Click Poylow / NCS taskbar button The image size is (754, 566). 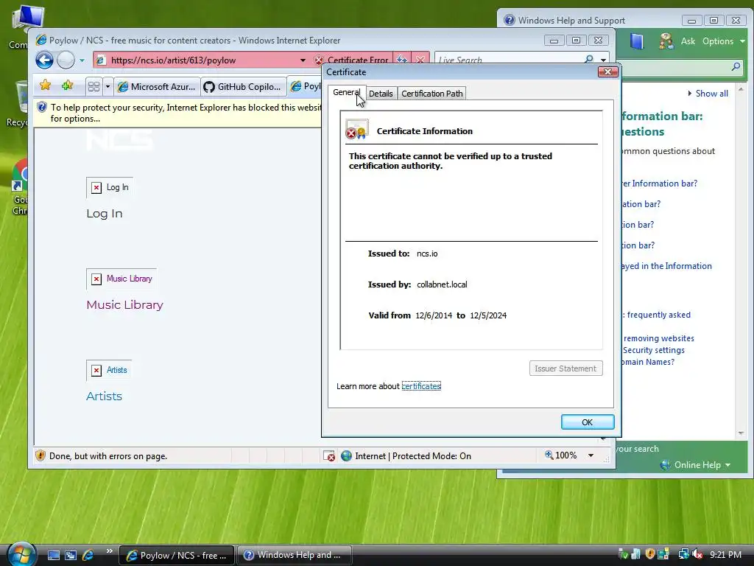click(x=177, y=556)
